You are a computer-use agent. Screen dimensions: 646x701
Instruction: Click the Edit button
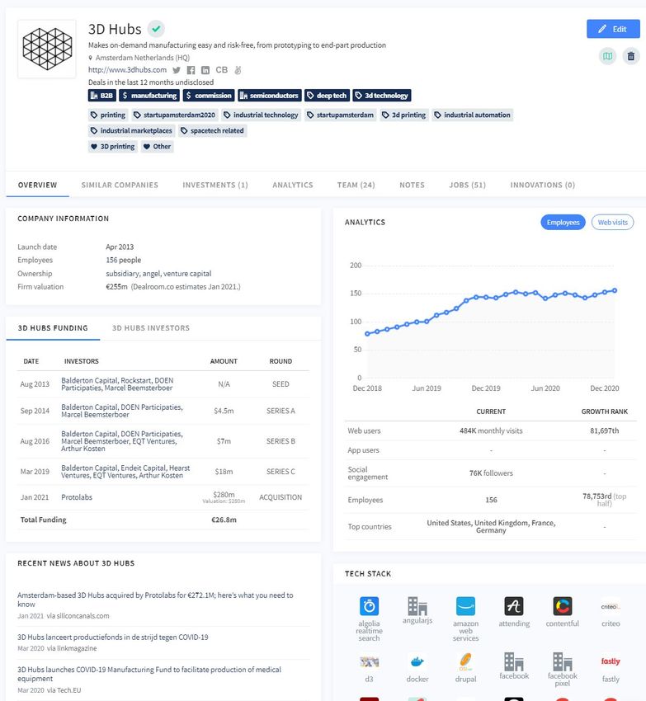(x=613, y=29)
